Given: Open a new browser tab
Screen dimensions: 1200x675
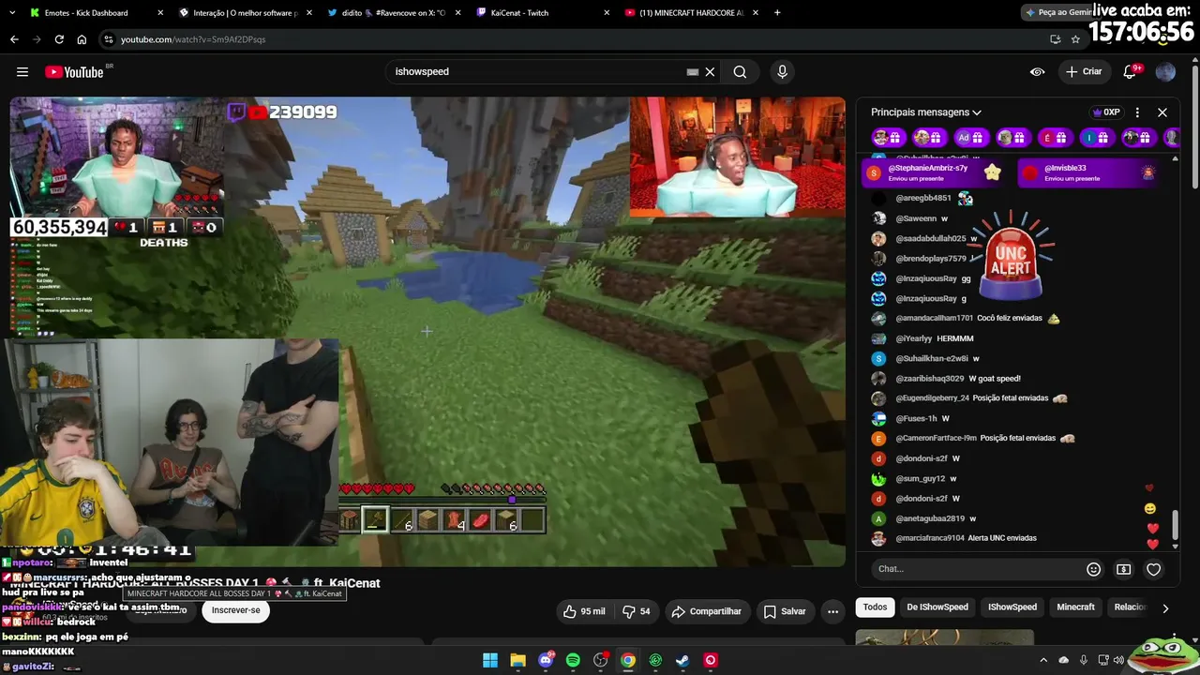Looking at the screenshot, I should click(777, 13).
